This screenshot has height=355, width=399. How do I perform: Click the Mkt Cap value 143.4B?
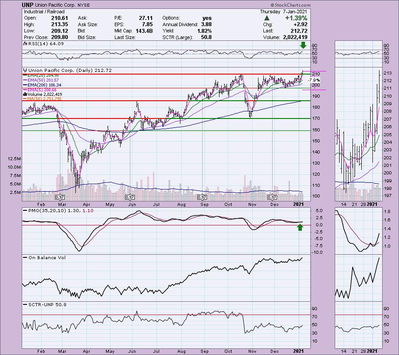tap(144, 31)
